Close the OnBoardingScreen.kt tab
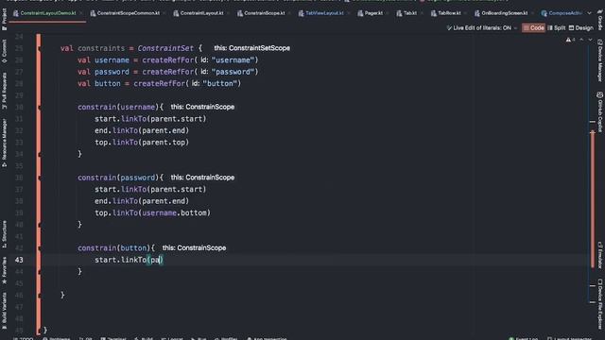 532,13
